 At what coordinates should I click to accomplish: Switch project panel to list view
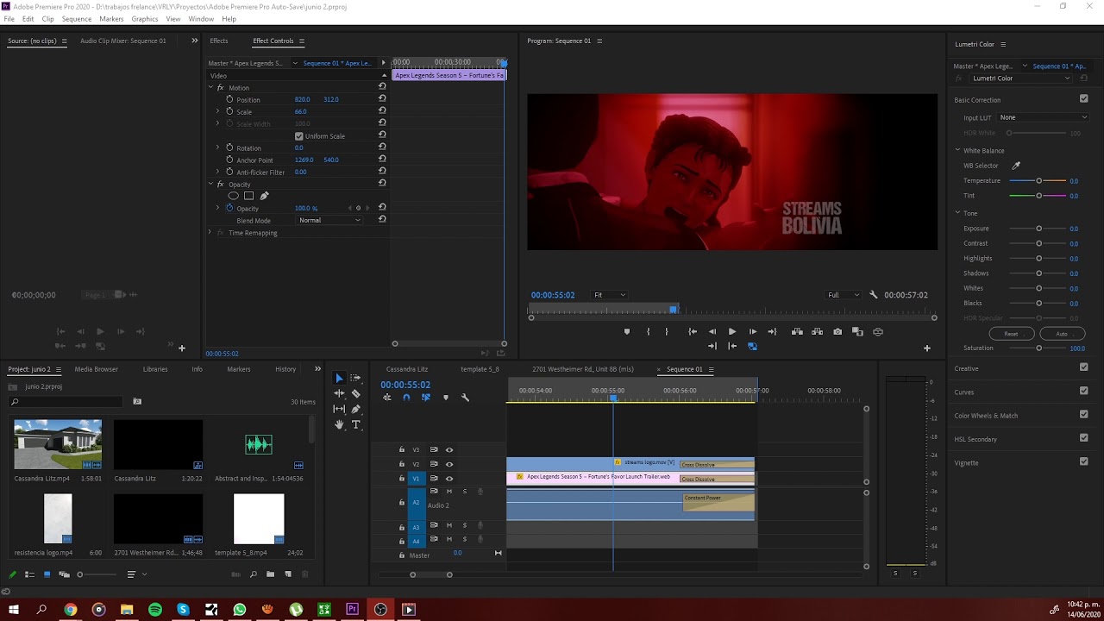click(28, 574)
